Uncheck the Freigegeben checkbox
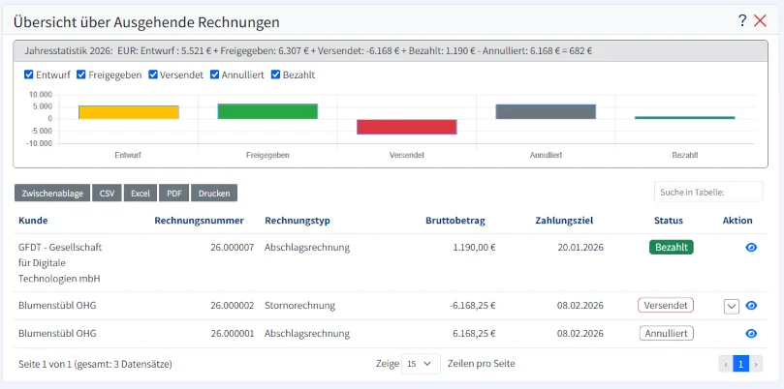 [81, 75]
